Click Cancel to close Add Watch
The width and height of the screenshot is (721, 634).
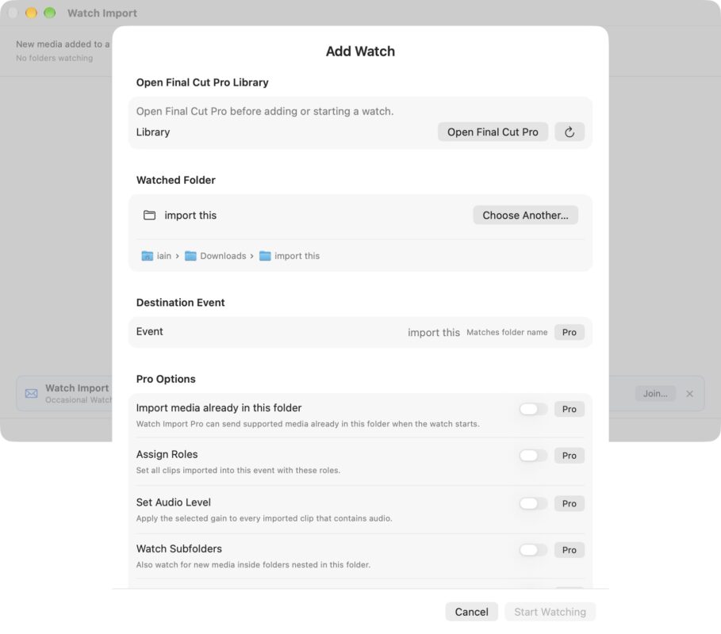[x=471, y=612]
